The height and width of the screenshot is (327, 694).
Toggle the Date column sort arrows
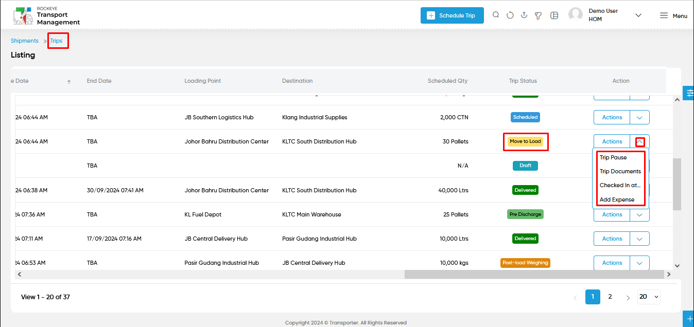pos(69,81)
